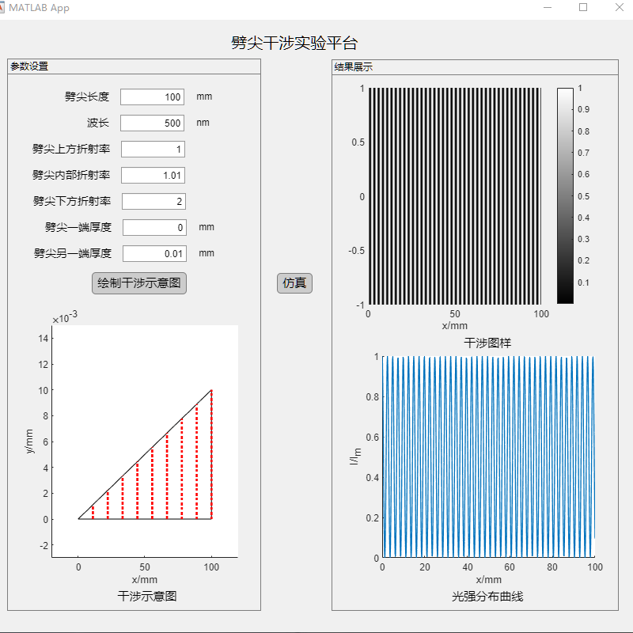Select the 劈尖下方折射率 input box

(153, 201)
